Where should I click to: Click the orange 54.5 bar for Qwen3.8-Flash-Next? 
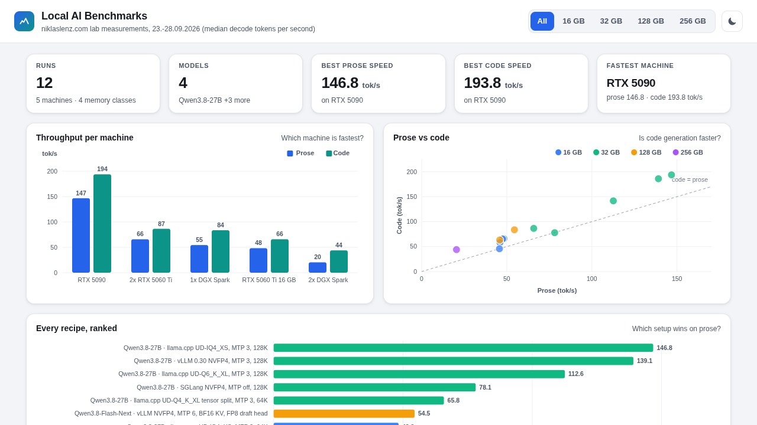[344, 414]
